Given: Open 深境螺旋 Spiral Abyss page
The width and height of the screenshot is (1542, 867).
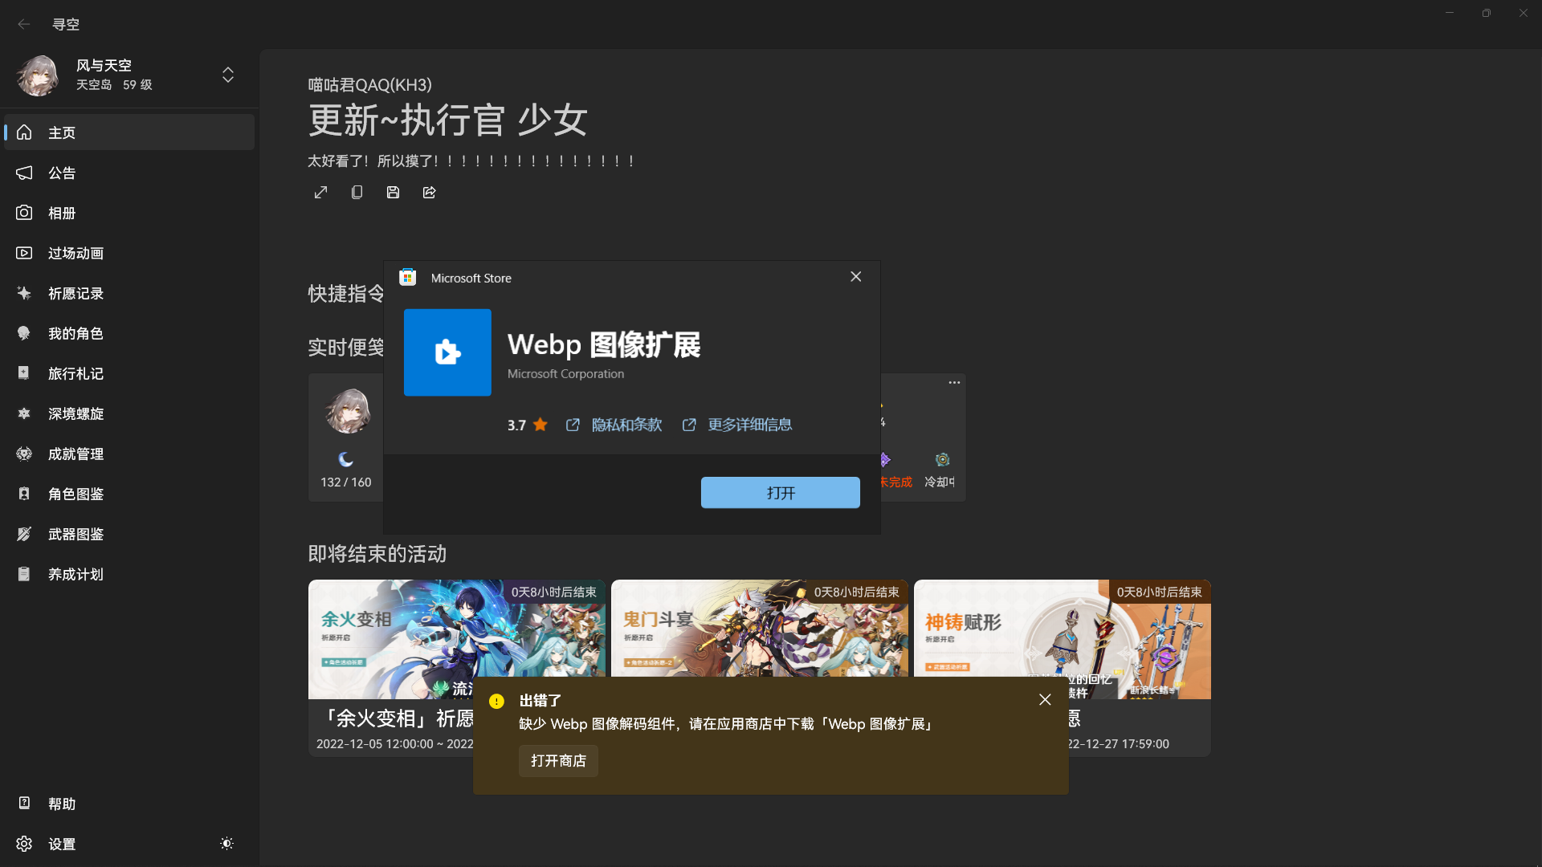Looking at the screenshot, I should click(x=75, y=413).
